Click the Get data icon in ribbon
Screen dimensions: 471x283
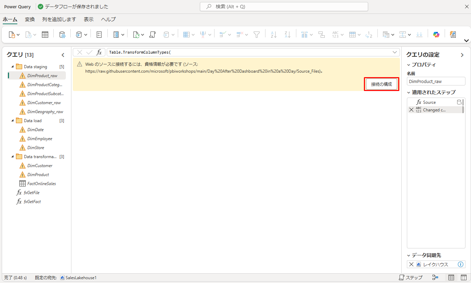pyautogui.click(x=12, y=35)
